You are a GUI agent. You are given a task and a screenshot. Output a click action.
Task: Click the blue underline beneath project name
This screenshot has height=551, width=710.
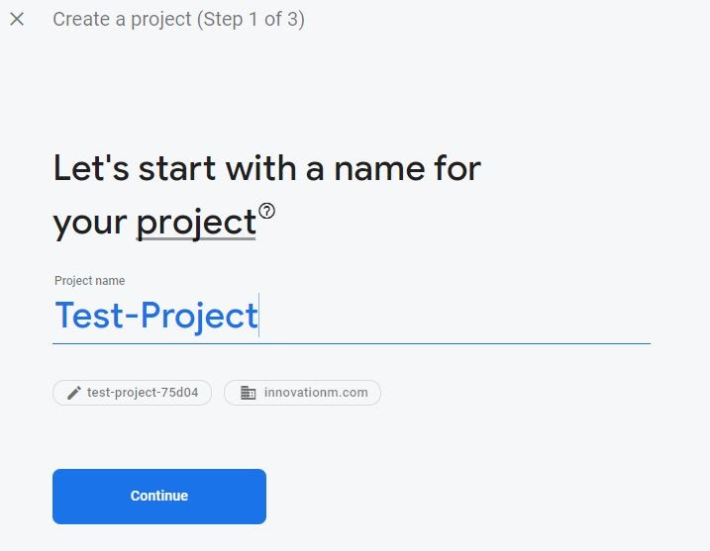pos(351,343)
